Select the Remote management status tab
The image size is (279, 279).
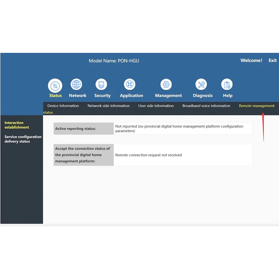256,106
